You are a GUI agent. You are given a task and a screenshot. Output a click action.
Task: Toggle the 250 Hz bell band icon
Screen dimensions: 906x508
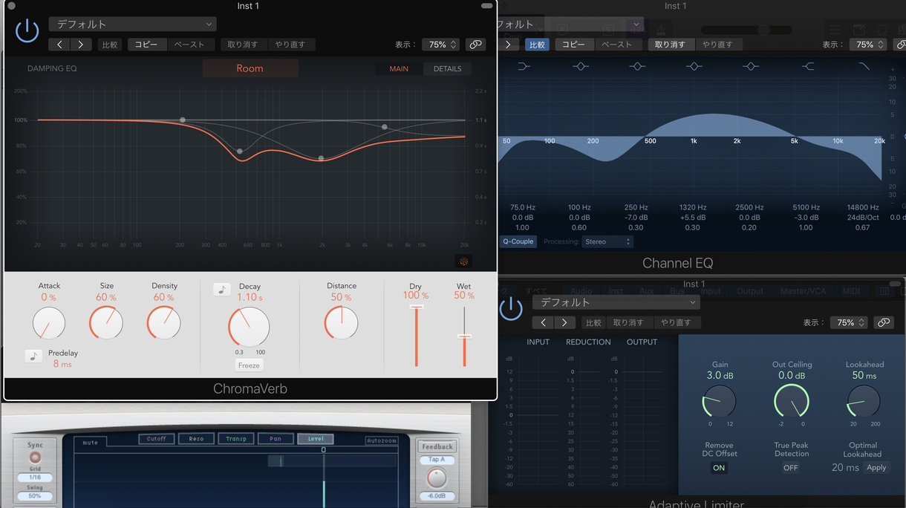point(637,67)
